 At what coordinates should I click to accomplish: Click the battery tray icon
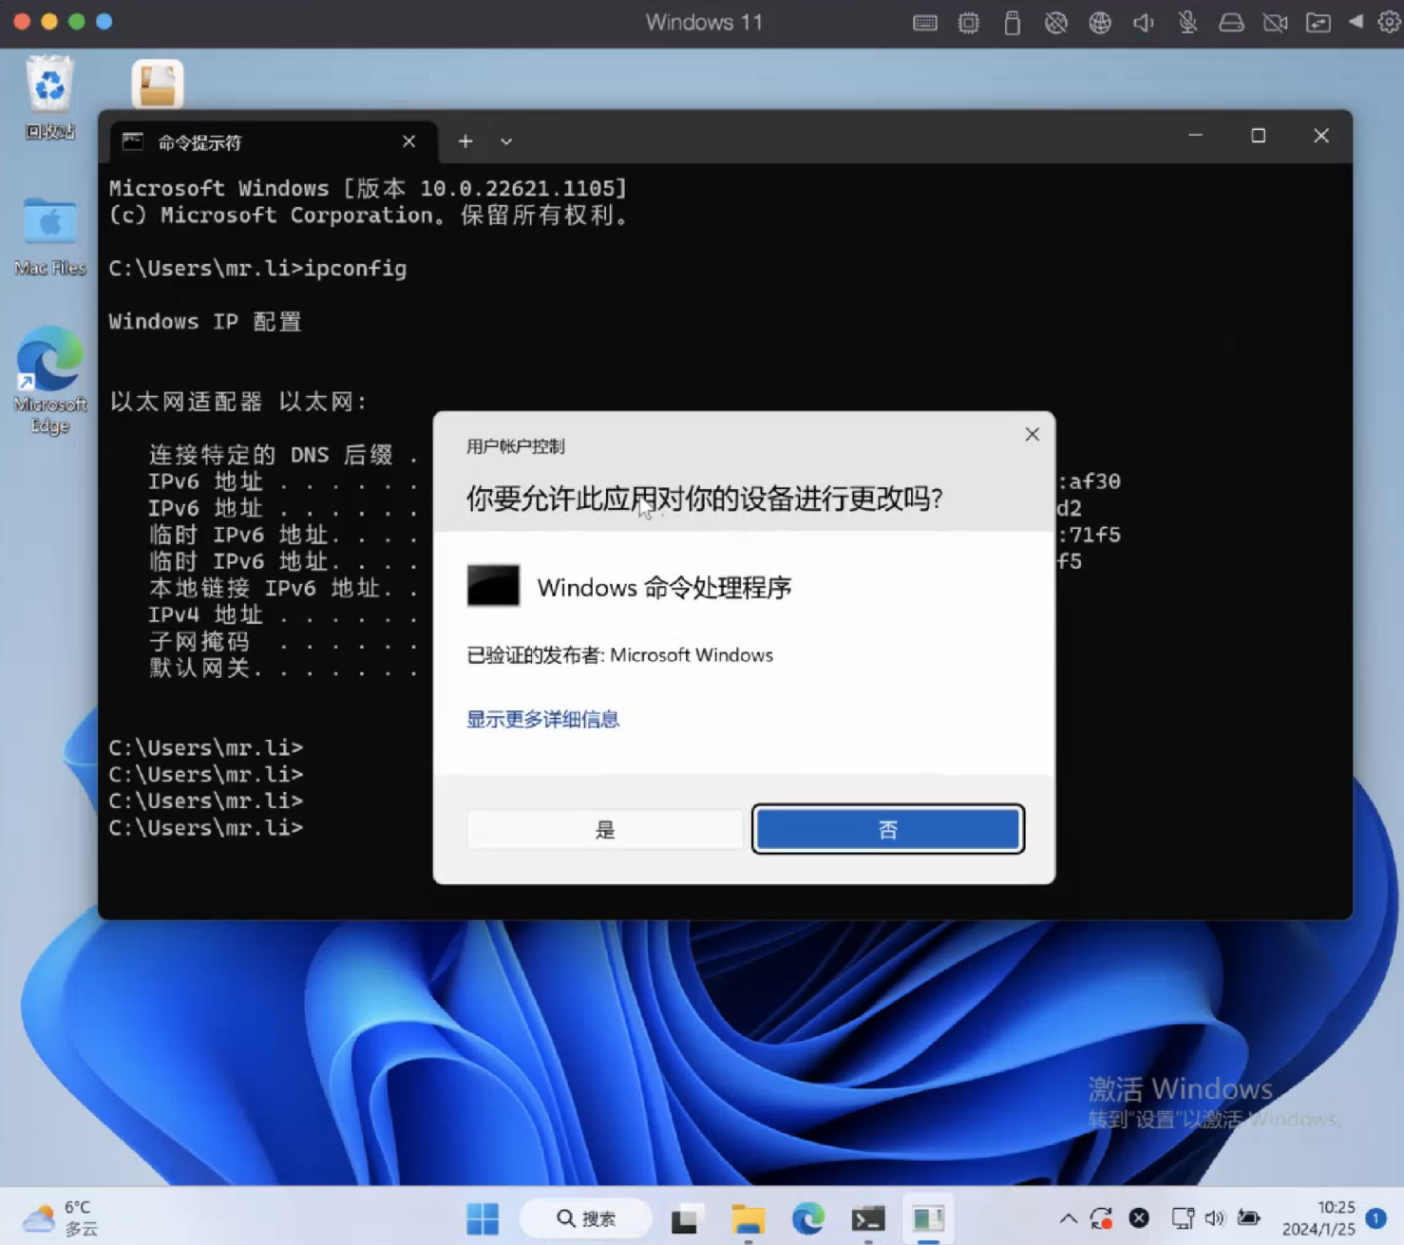click(x=1248, y=1218)
